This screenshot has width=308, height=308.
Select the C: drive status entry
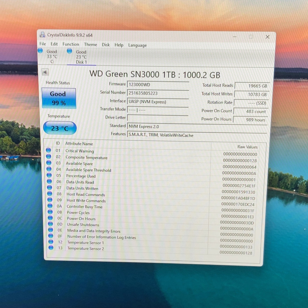(x=52, y=56)
